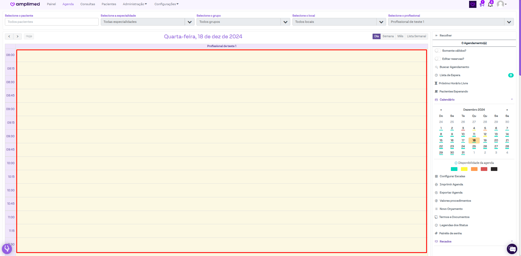Click the Exportar Agenda icon
The width and height of the screenshot is (521, 256).
pos(436,193)
